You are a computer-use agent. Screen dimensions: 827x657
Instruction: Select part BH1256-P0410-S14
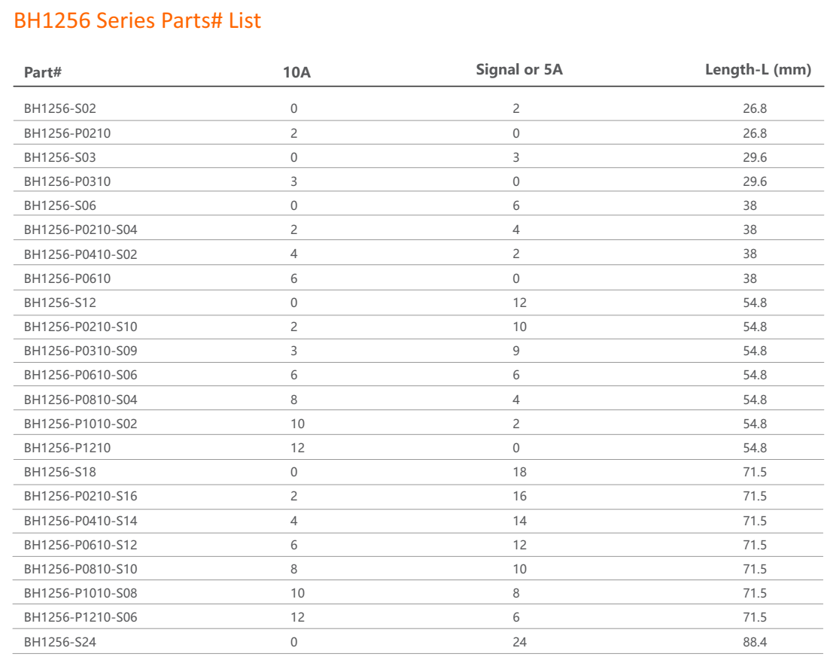point(81,521)
